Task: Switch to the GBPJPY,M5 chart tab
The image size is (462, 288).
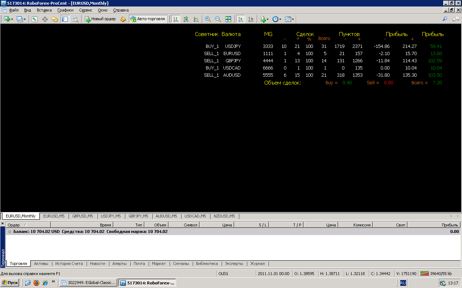Action: coord(138,216)
